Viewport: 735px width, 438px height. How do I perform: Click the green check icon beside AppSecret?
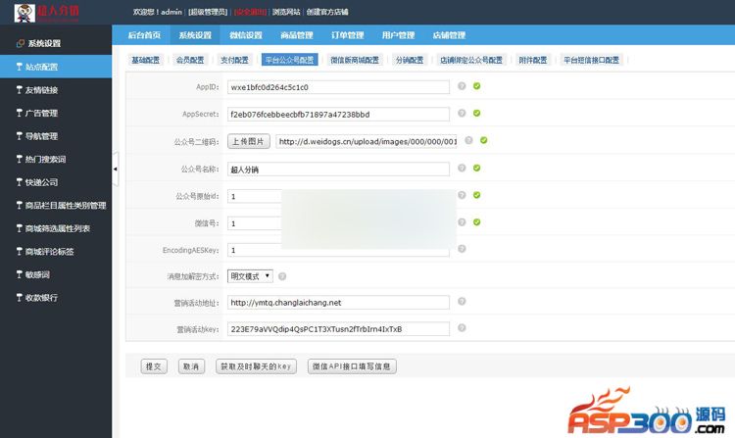tap(476, 114)
